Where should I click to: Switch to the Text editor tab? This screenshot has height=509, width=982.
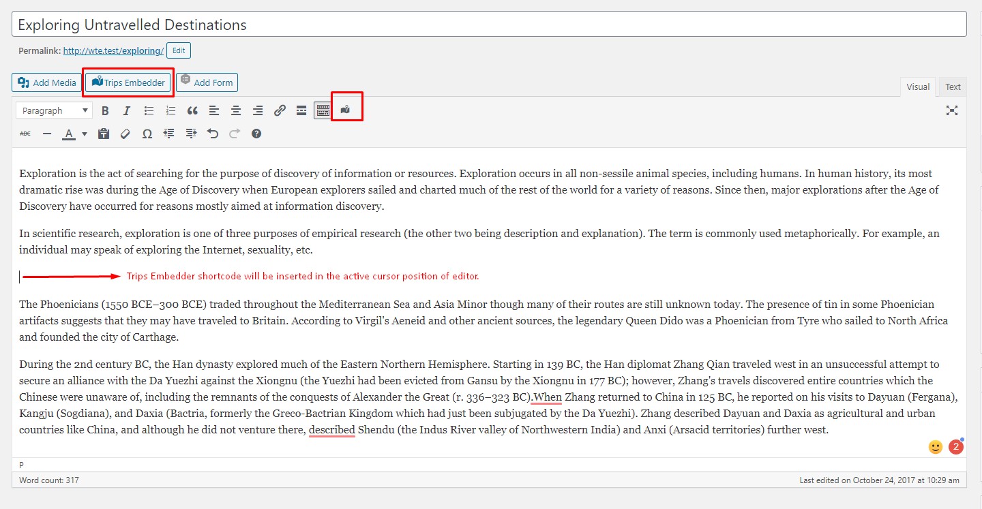pos(953,87)
